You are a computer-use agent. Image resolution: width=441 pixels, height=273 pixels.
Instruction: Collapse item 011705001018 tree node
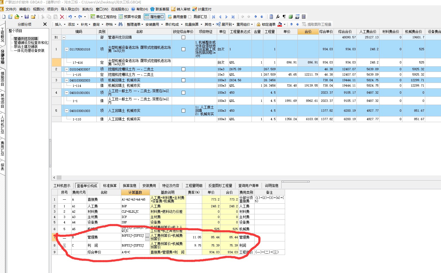tap(67, 49)
